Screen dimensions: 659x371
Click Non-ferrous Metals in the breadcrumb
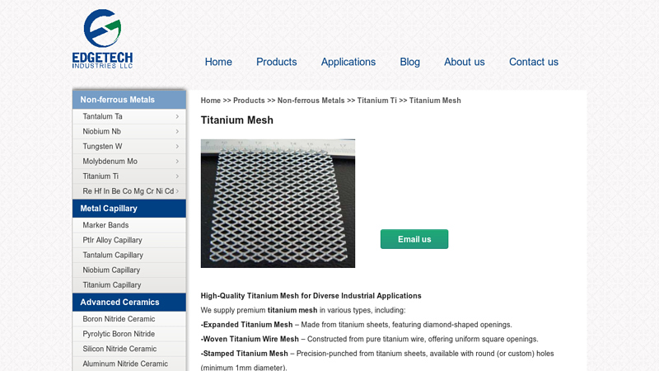coord(311,101)
